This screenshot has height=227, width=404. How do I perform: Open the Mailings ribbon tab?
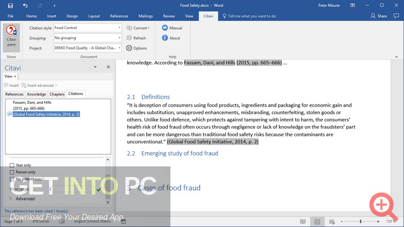point(146,16)
